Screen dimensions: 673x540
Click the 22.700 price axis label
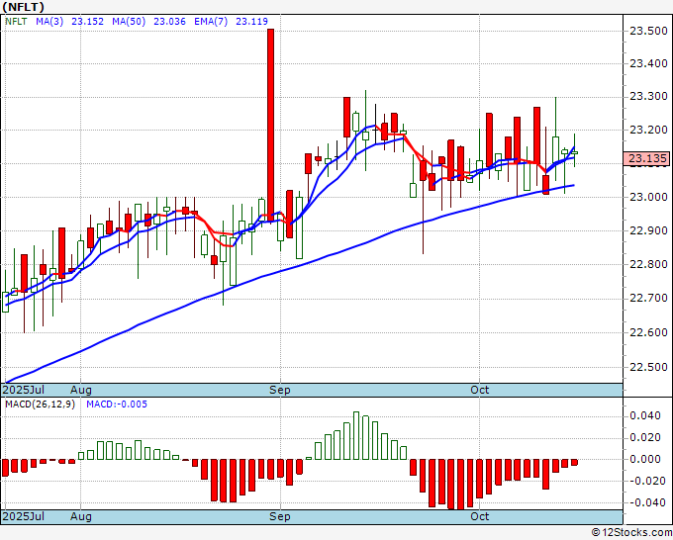click(648, 298)
